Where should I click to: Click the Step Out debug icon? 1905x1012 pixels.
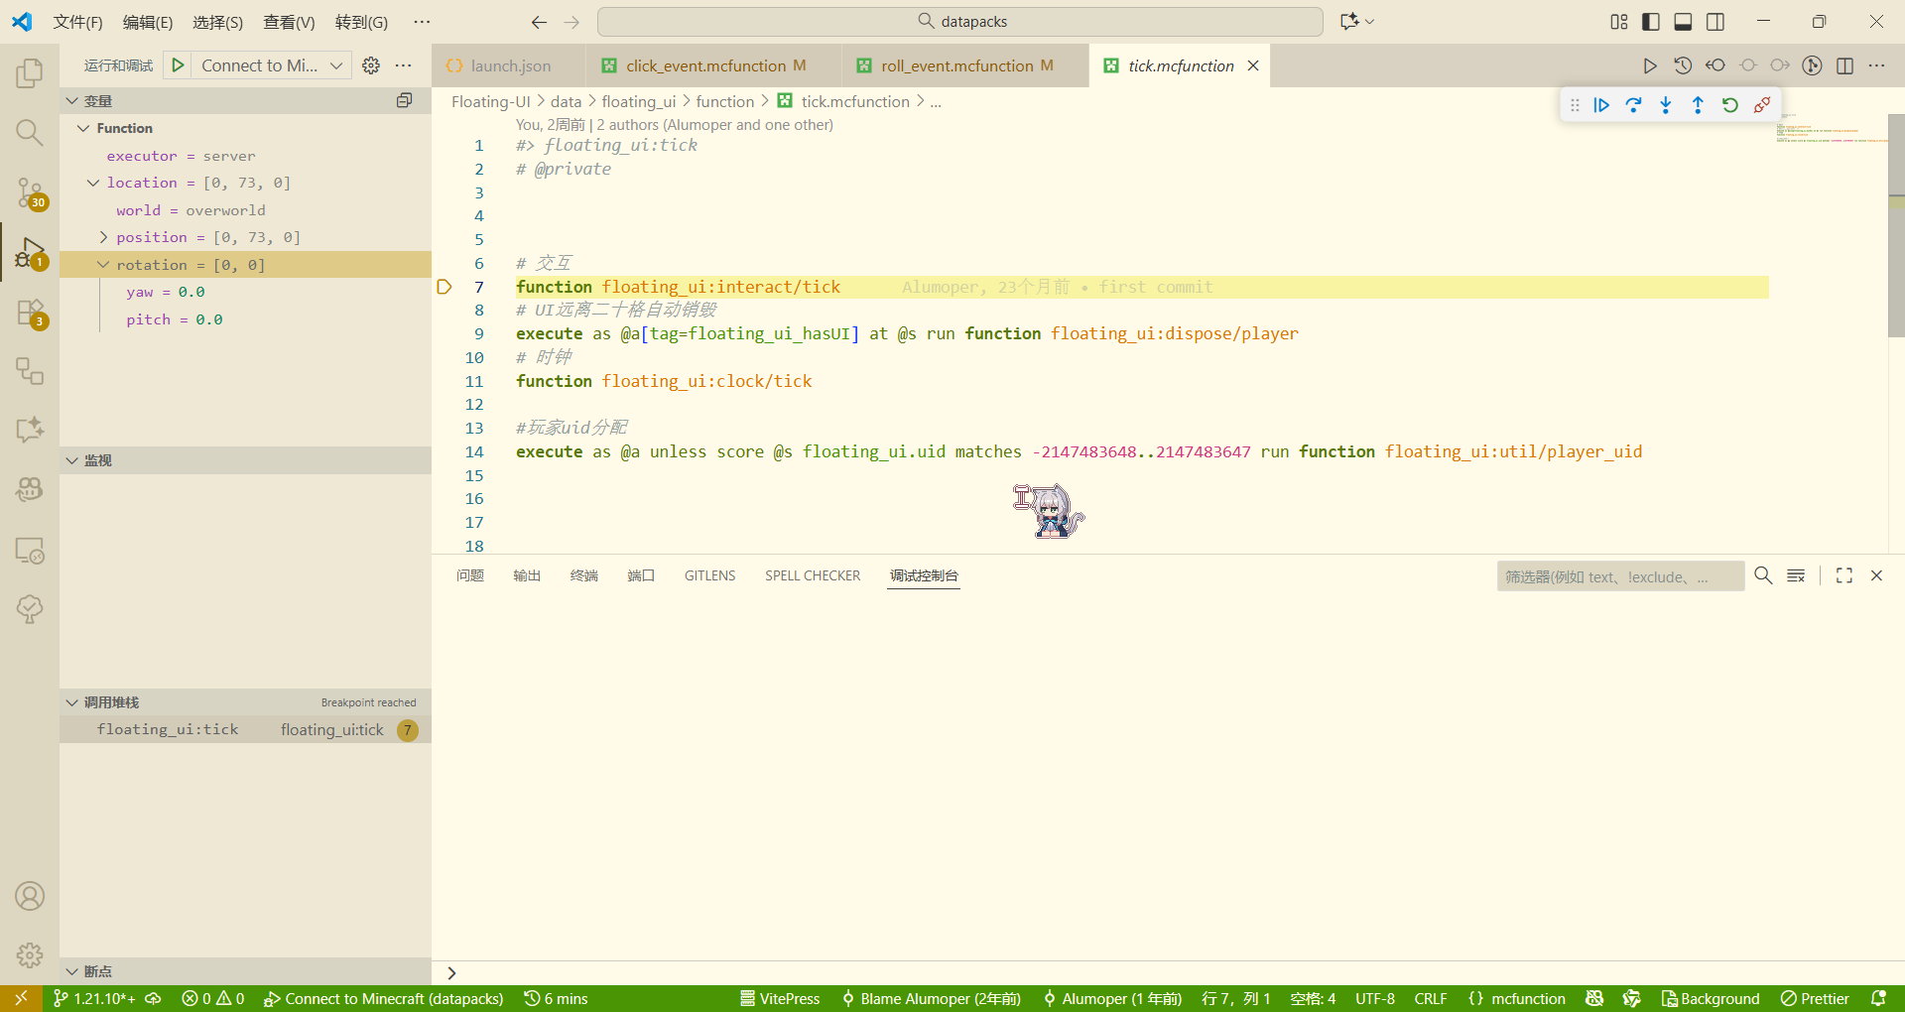[x=1698, y=105]
